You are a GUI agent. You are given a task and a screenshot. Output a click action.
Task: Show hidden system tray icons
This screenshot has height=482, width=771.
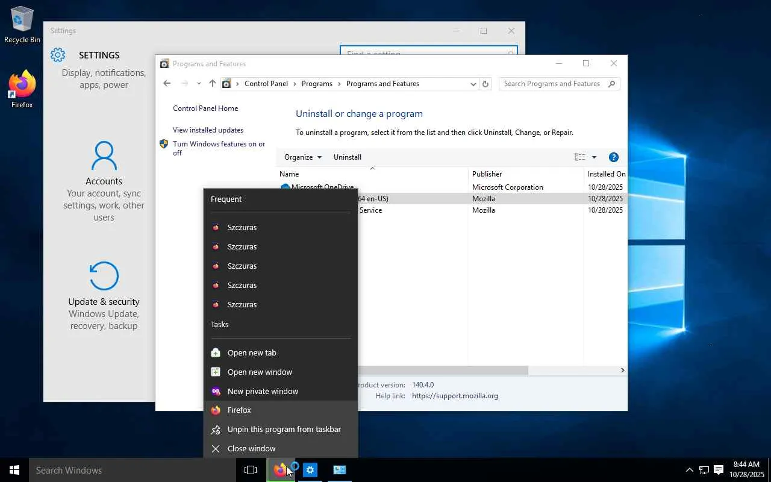689,470
